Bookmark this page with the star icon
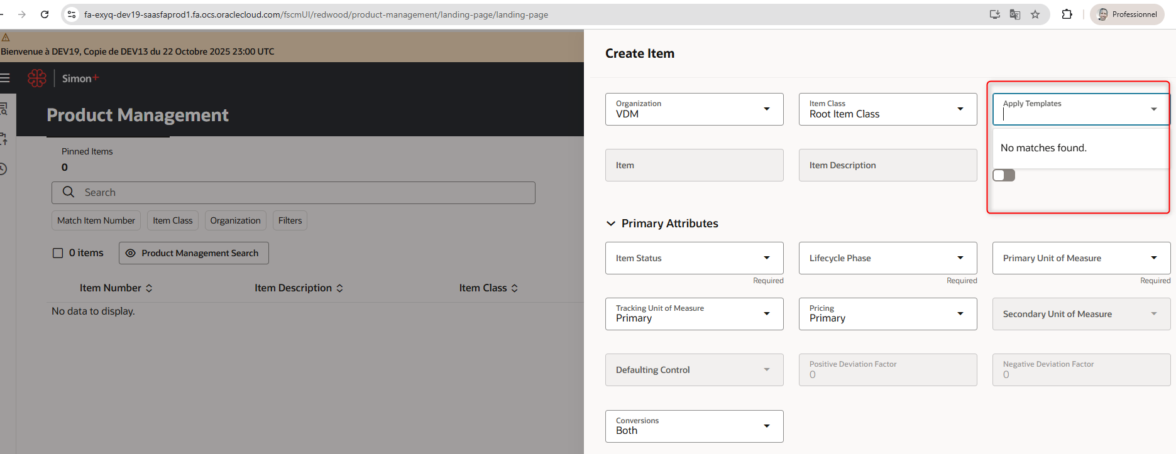The image size is (1176, 454). 1035,14
